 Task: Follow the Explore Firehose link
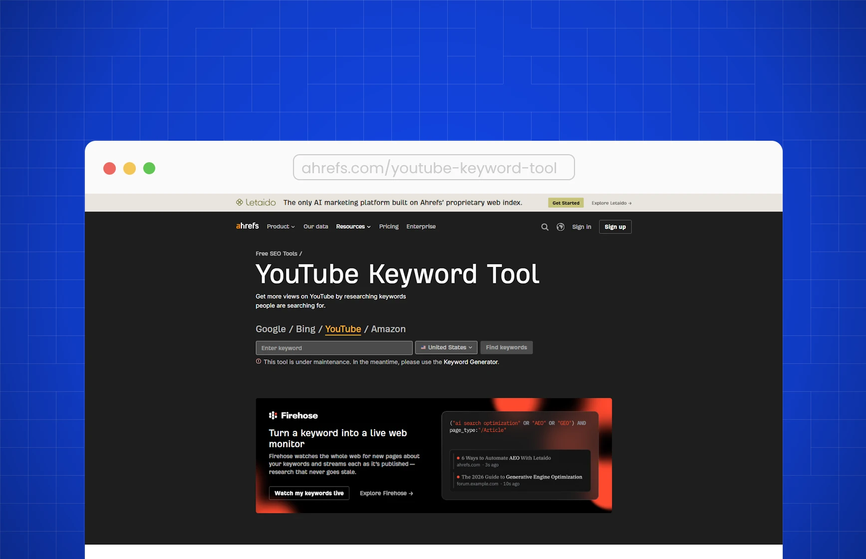[x=386, y=493]
